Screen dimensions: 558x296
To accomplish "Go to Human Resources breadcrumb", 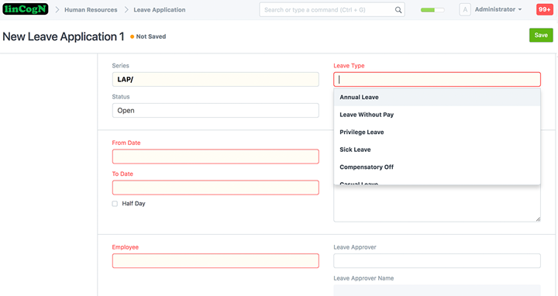I will click(91, 10).
